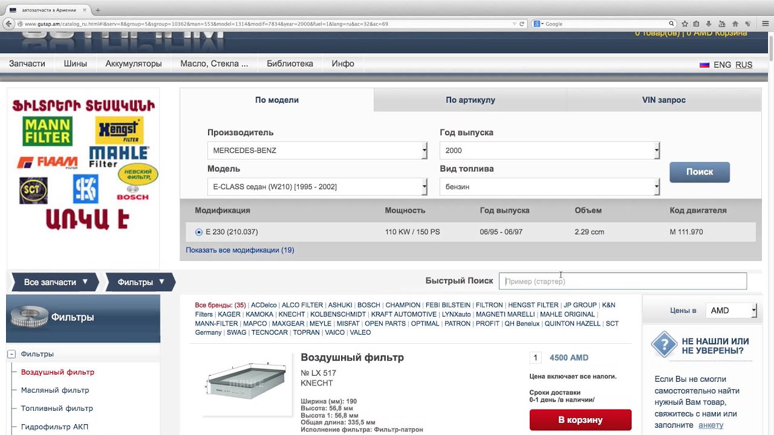Open the Производитель MERCEDES-BENZ dropdown
The height and width of the screenshot is (435, 774).
pos(317,150)
